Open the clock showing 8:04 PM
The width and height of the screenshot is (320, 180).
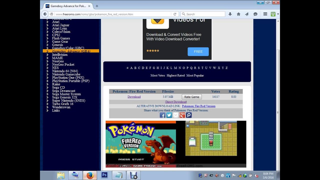268,175
